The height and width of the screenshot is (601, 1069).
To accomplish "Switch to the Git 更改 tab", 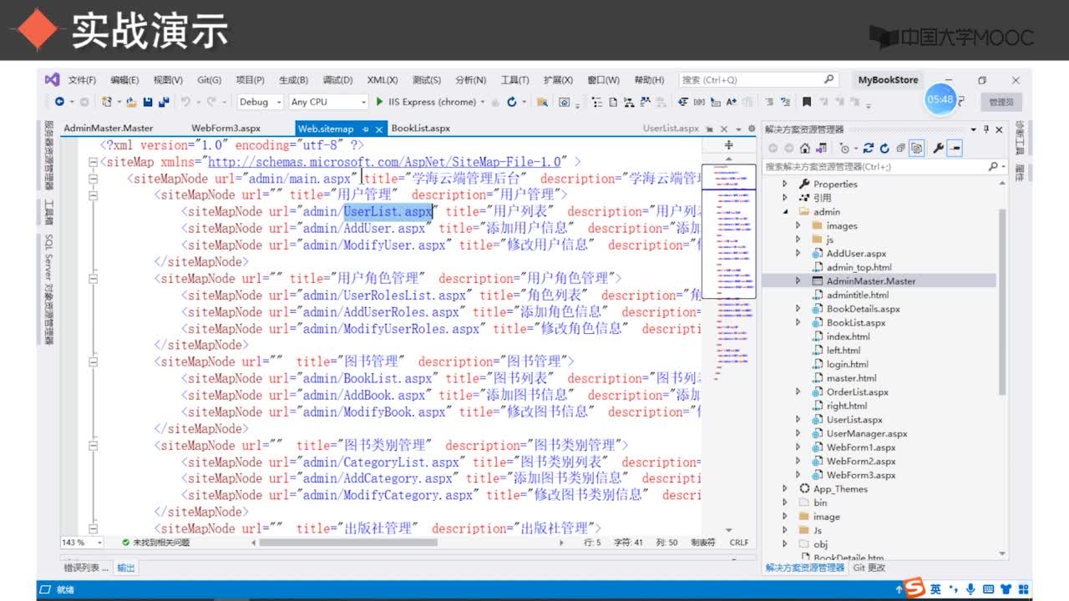I will click(x=869, y=568).
